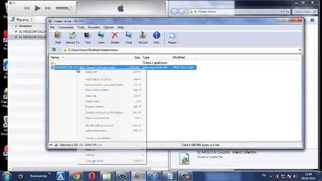This screenshot has height=181, width=322.
Task: Adjust the iTunes volume slider
Action: pyautogui.click(x=64, y=8)
